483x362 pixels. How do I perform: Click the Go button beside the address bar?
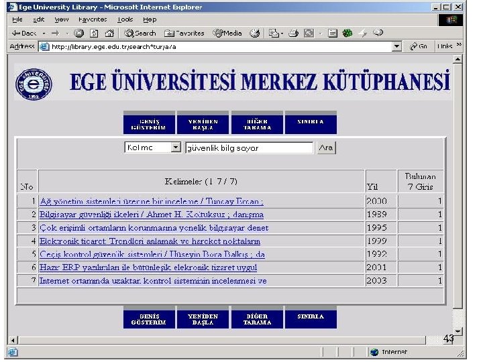click(419, 46)
